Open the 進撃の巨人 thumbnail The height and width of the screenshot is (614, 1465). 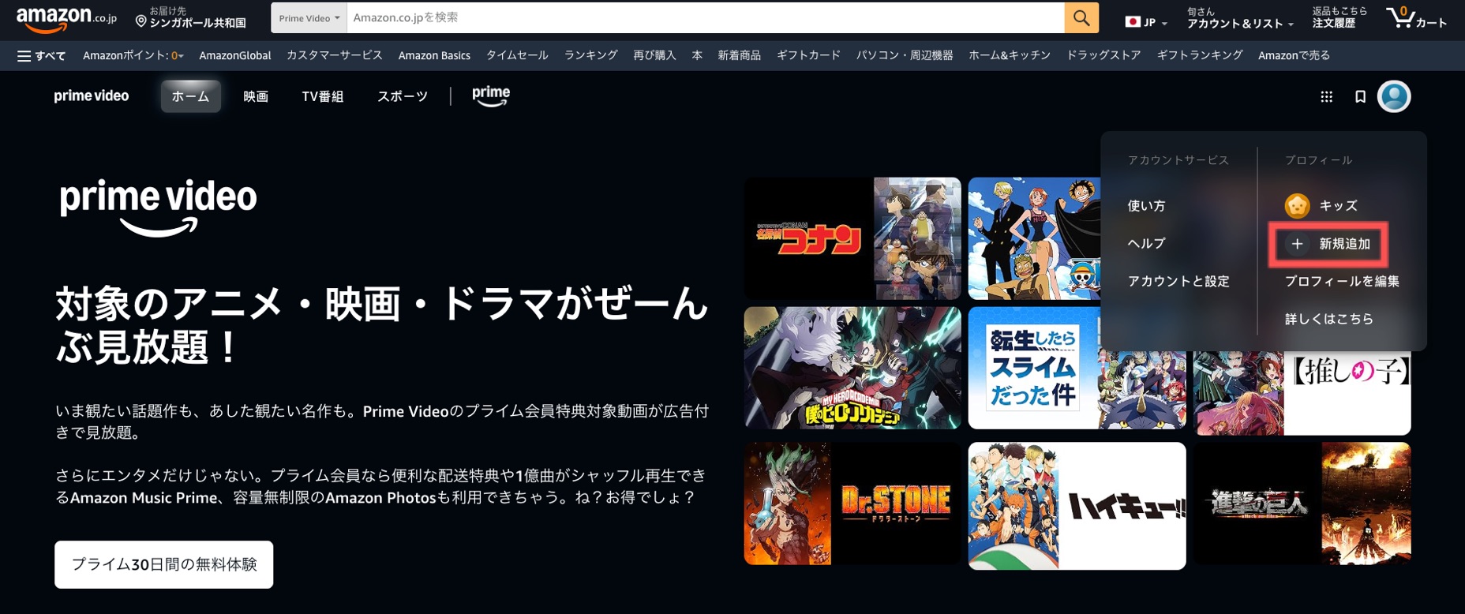(1302, 504)
